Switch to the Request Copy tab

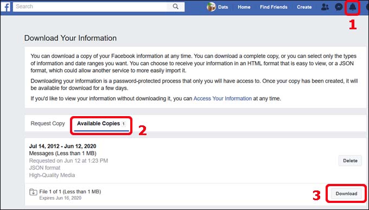pyautogui.click(x=48, y=124)
